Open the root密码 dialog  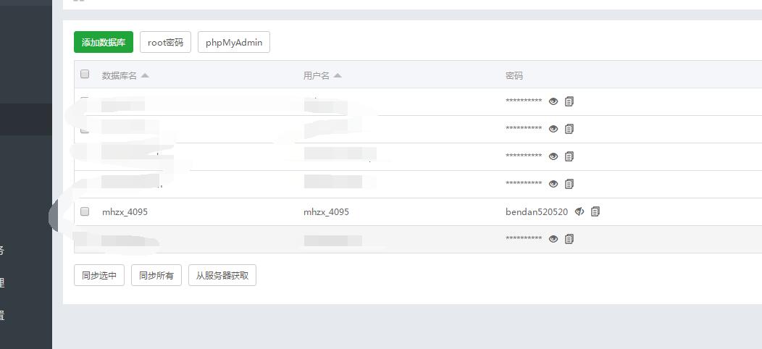[165, 42]
